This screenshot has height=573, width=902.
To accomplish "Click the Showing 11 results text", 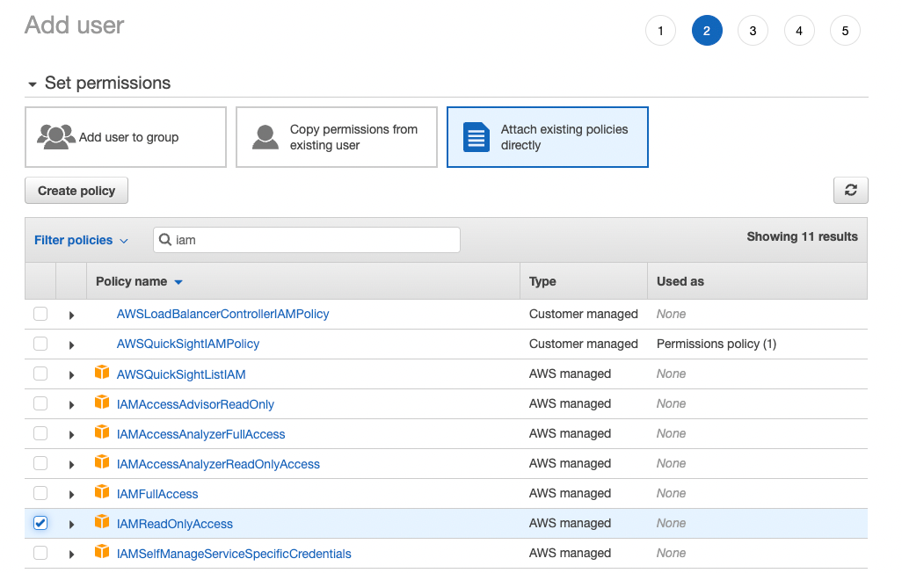I will coord(802,236).
